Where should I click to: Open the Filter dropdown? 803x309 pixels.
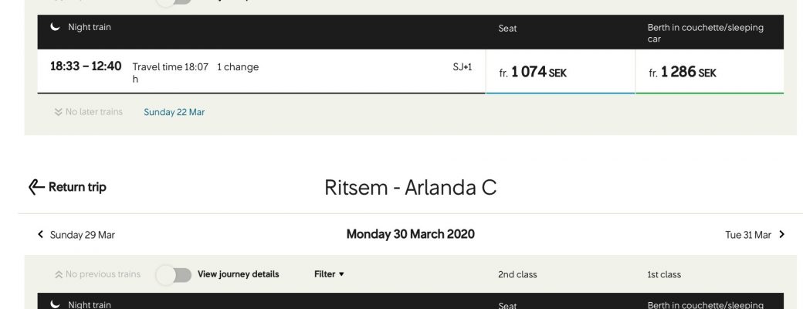(329, 274)
